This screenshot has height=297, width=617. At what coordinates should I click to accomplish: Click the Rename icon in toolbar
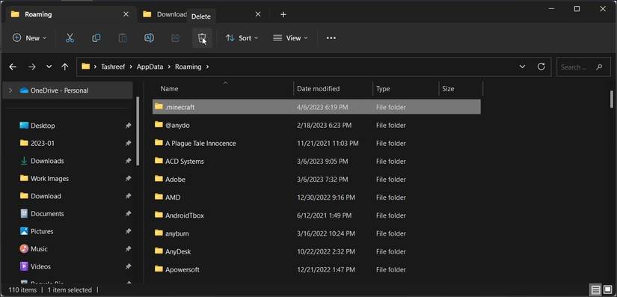pos(149,38)
